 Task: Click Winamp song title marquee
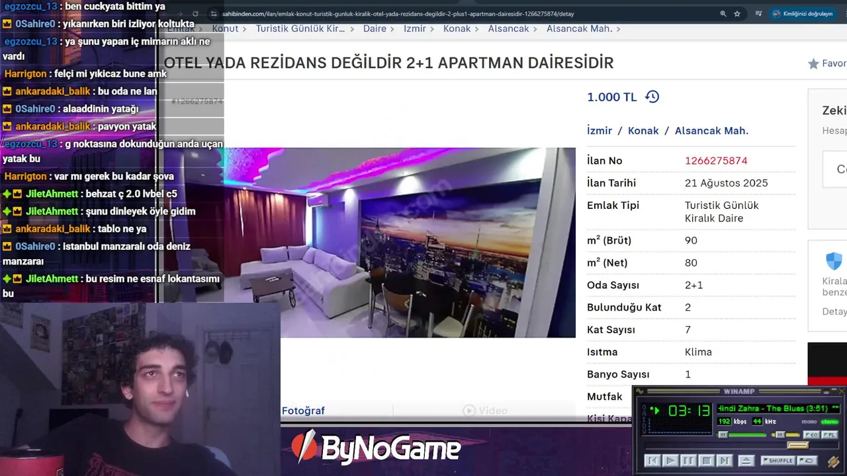pyautogui.click(x=778, y=409)
